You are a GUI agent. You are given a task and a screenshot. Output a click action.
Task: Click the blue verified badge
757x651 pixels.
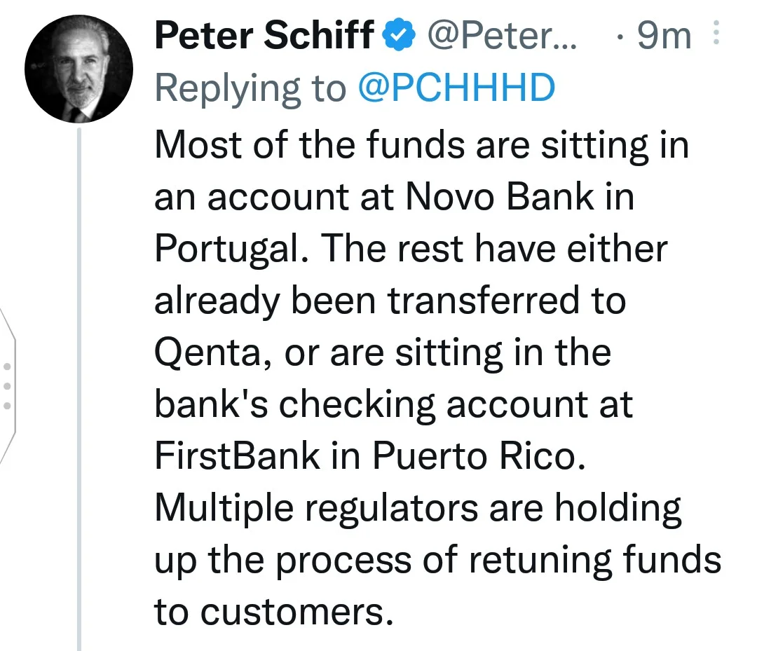coord(399,35)
